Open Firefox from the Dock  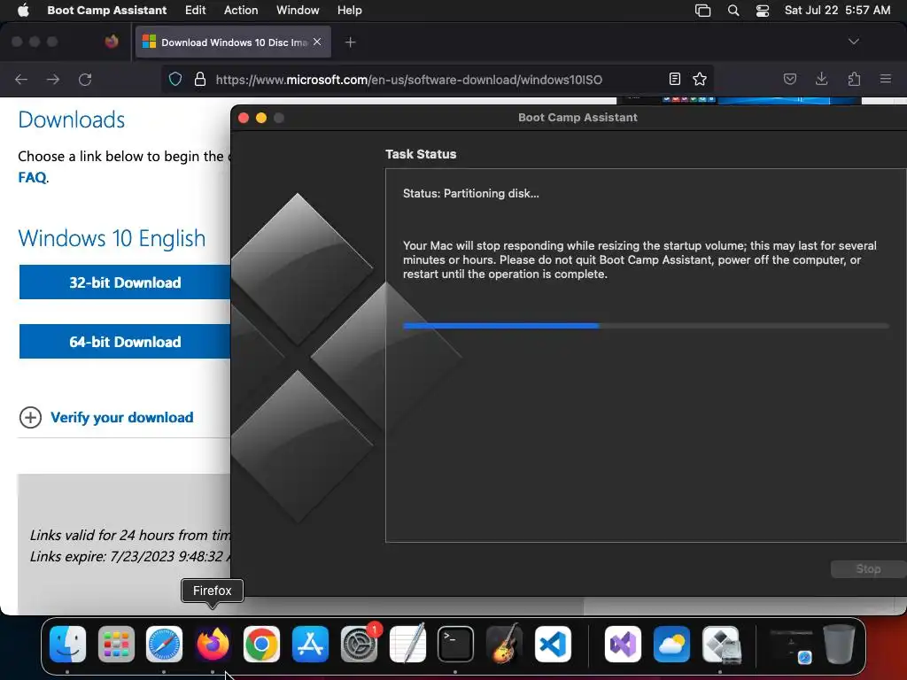(213, 645)
